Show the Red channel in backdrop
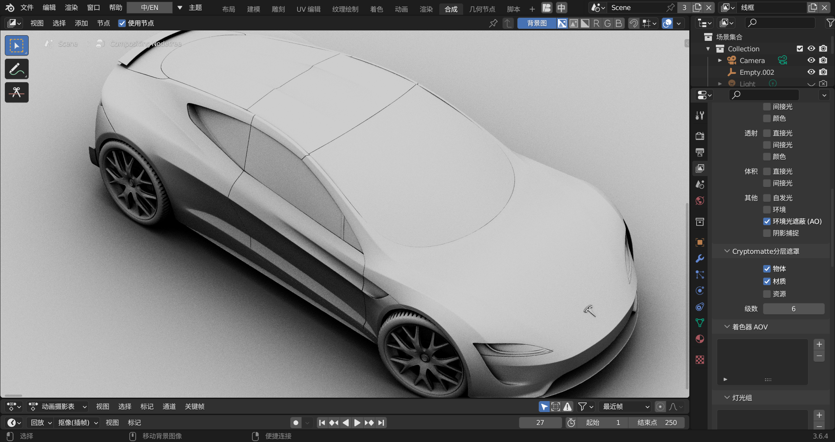The height and width of the screenshot is (442, 835). 596,23
